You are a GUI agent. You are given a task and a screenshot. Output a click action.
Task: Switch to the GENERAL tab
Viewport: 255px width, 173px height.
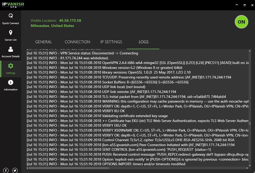(44, 42)
